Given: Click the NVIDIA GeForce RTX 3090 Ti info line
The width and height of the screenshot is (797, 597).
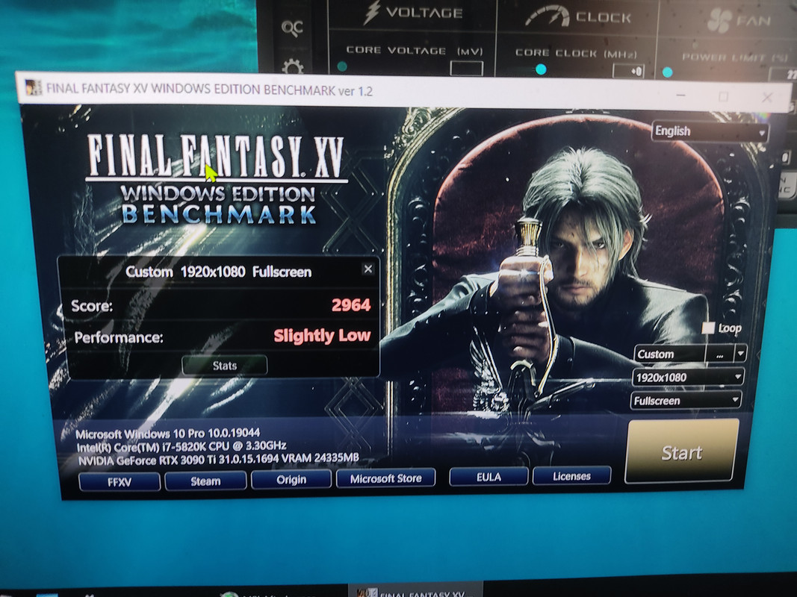Looking at the screenshot, I should click(x=219, y=459).
